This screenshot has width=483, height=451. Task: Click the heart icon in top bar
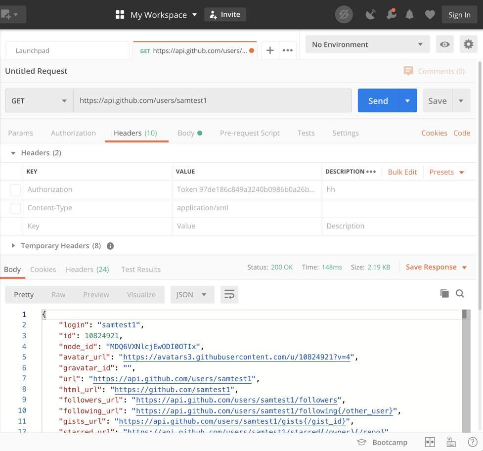click(x=430, y=15)
